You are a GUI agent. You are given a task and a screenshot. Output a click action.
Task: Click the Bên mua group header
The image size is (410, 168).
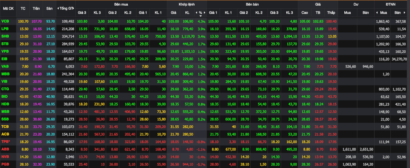(x=121, y=4)
